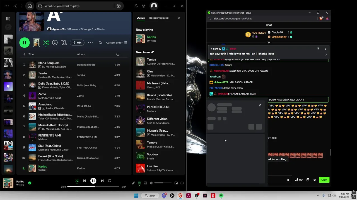Open site settings icon in Brave address bar
This screenshot has width=357, height=200.
(209, 19)
